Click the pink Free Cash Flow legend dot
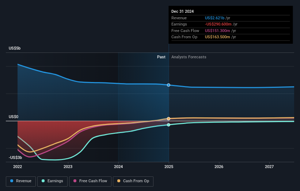This screenshot has width=300, height=191. [75, 181]
